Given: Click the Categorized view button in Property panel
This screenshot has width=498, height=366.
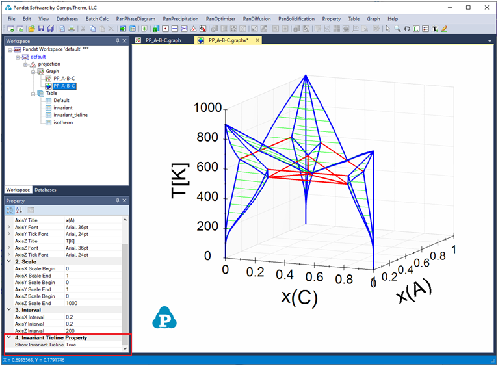Looking at the screenshot, I should [10, 210].
